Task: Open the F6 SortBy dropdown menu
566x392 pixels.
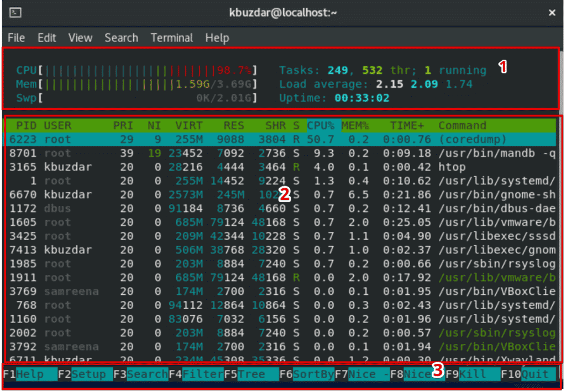Action: [x=307, y=374]
